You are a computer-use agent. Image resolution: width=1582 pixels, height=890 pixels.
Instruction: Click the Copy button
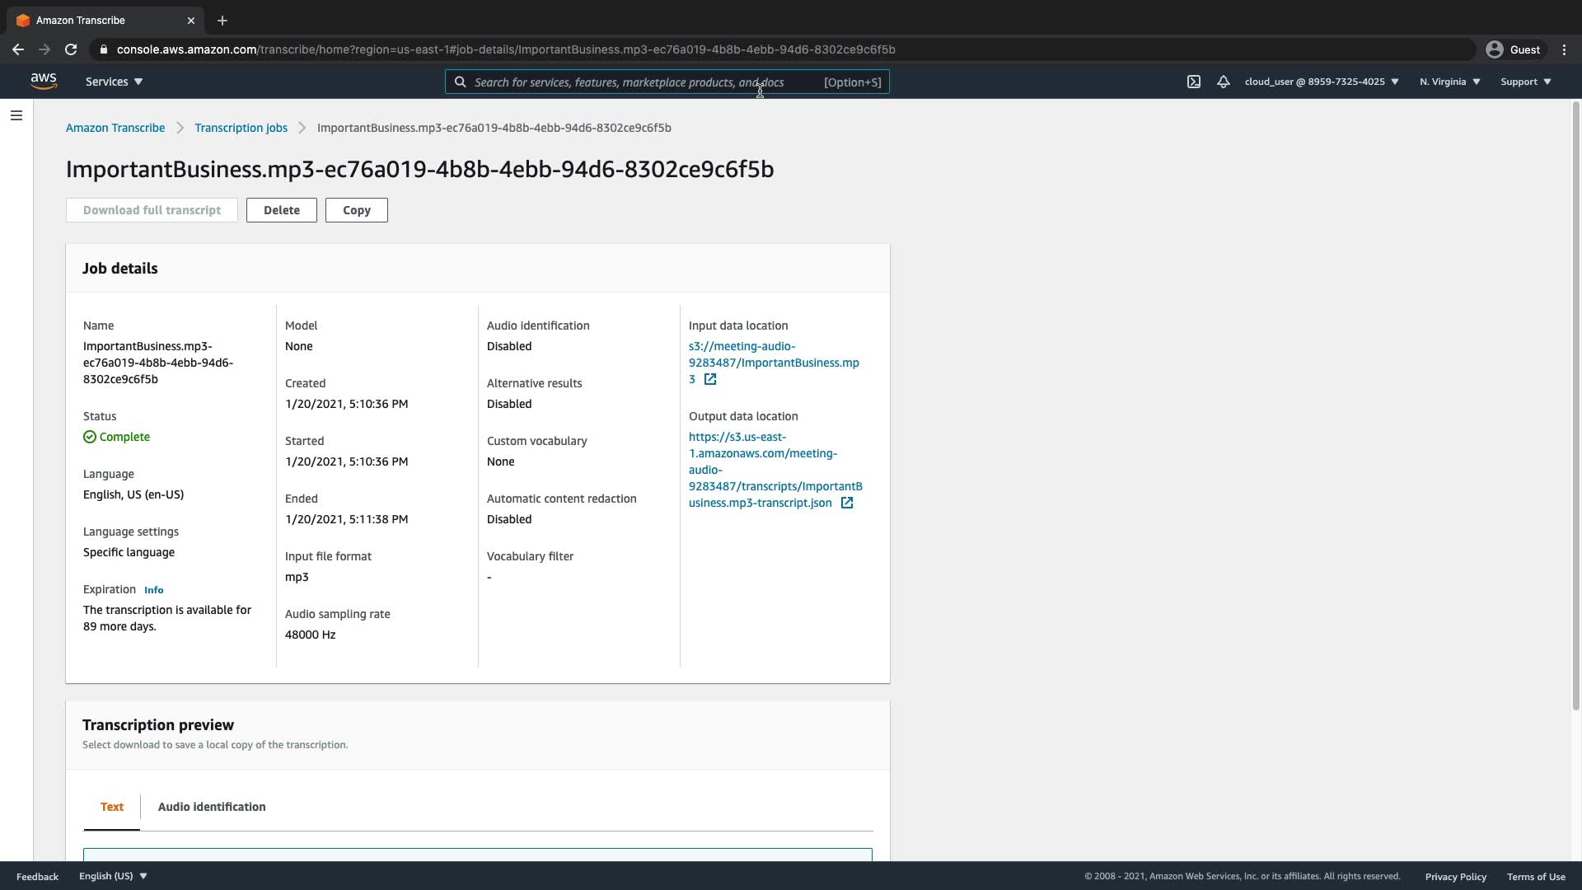(356, 210)
